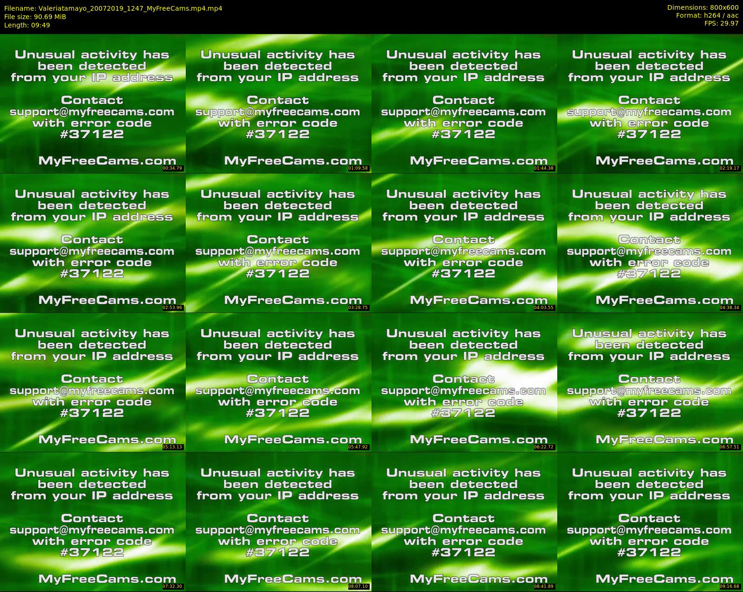Select the frame thumbnail stamped 07:32.30
This screenshot has width=743, height=592.
tap(93, 522)
